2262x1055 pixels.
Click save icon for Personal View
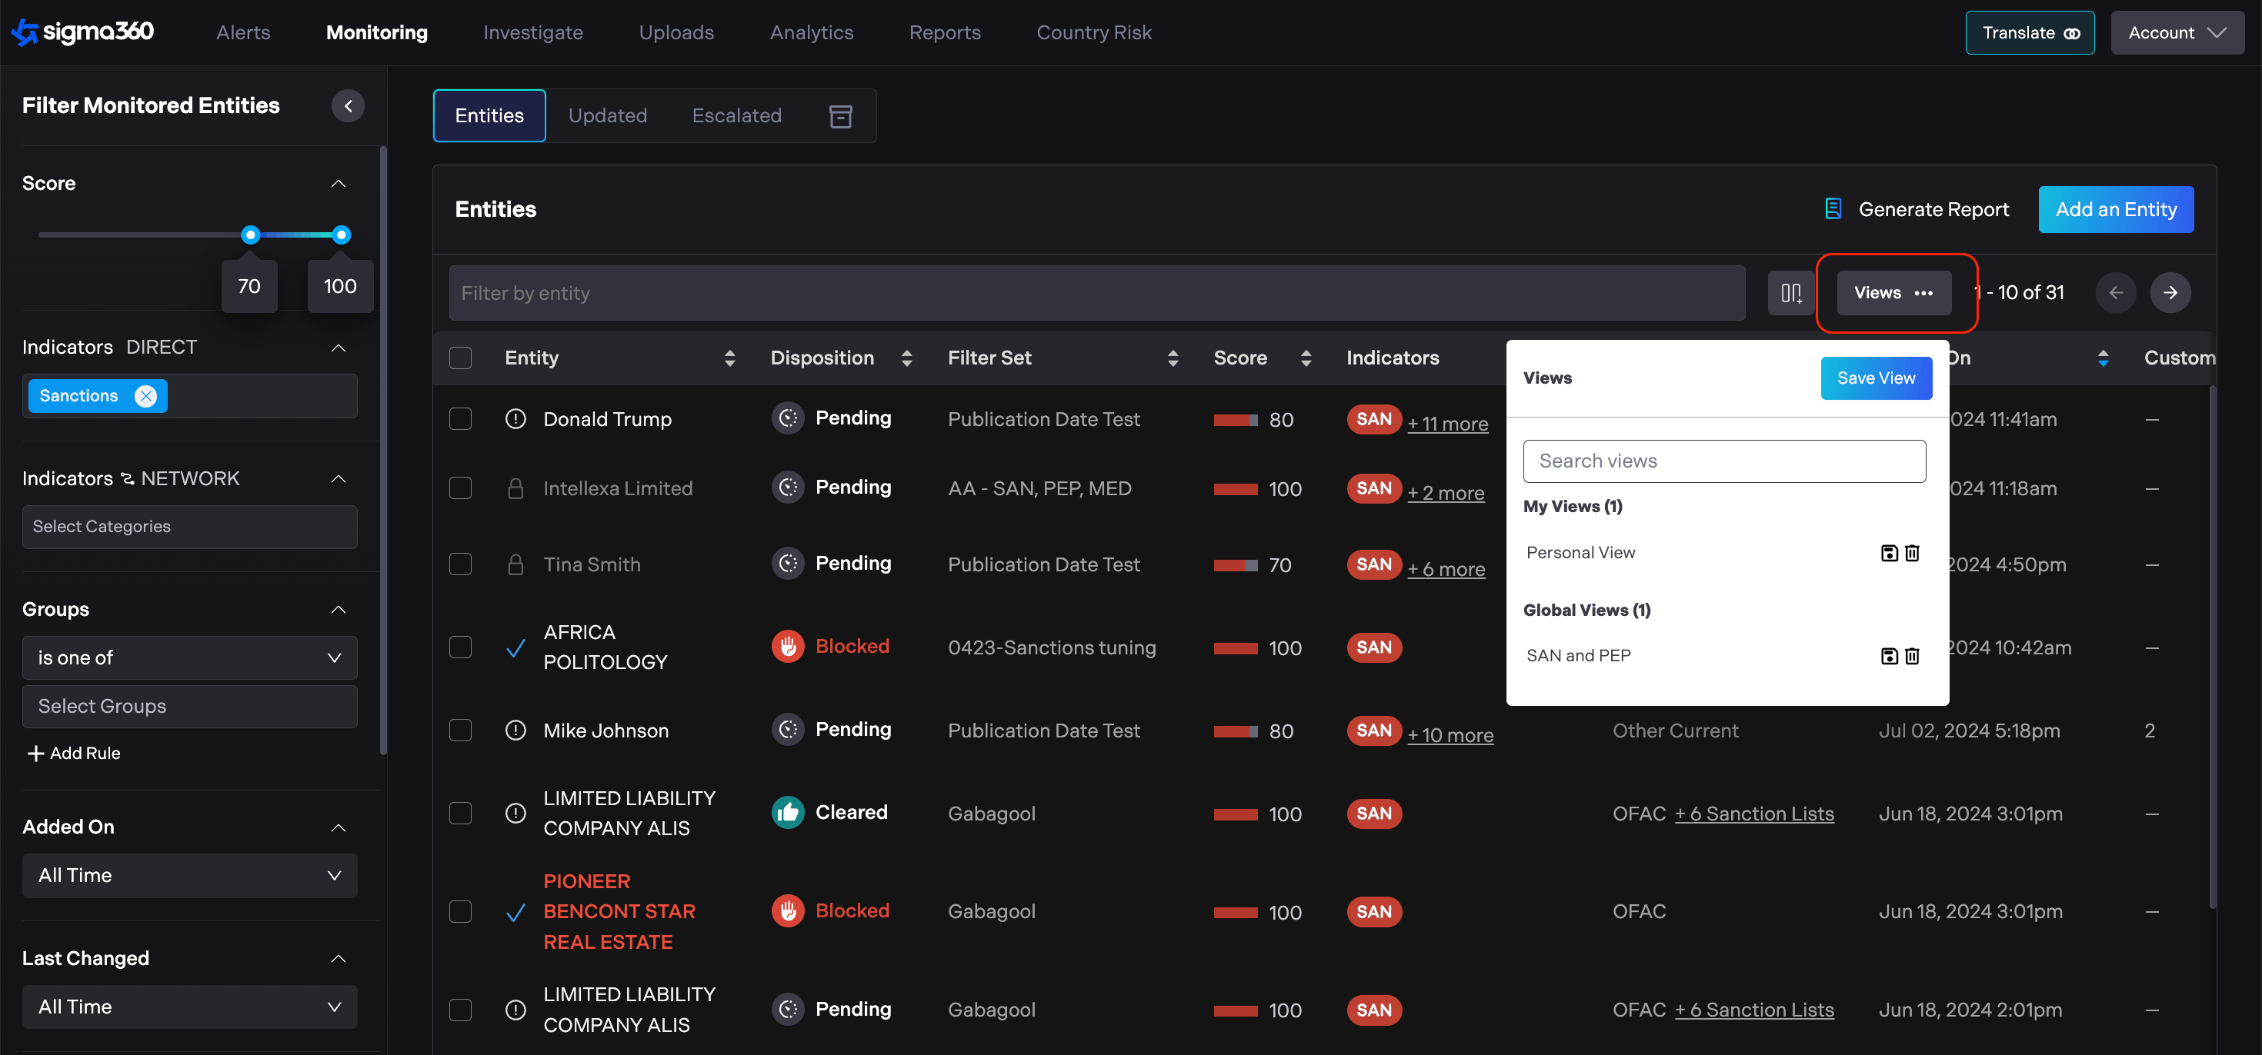pos(1889,553)
